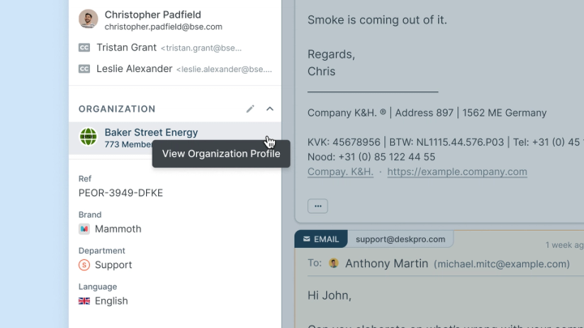This screenshot has height=328, width=584.
Task: Click the EMAIL envelope label
Action: point(321,239)
